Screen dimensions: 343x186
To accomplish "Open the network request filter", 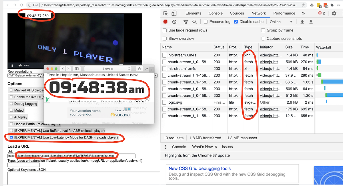I will click(x=185, y=22).
